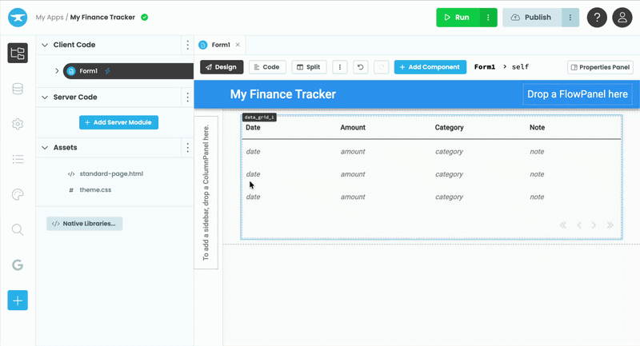The width and height of the screenshot is (640, 346).
Task: Switch to Code view
Action: coord(267,67)
